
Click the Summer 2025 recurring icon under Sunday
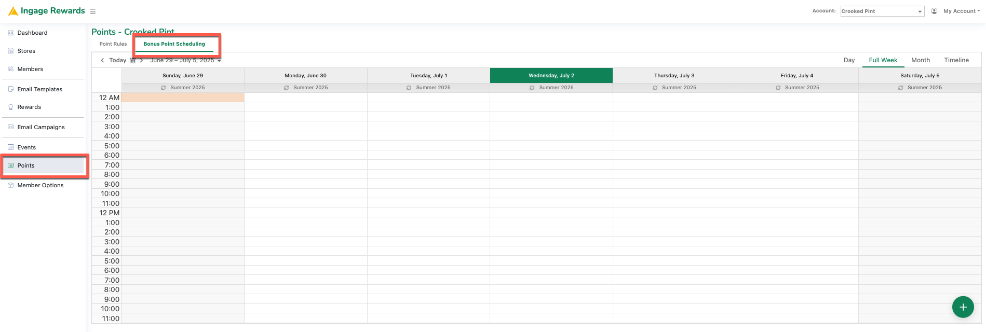point(164,88)
